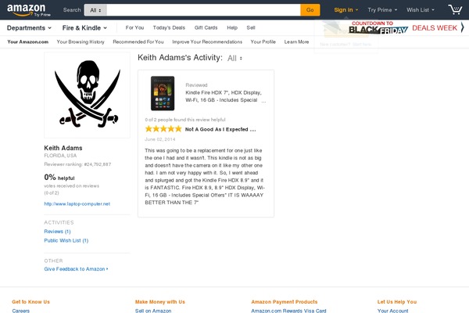Expand the Departments menu
Image resolution: width=469 pixels, height=313 pixels.
tap(29, 28)
